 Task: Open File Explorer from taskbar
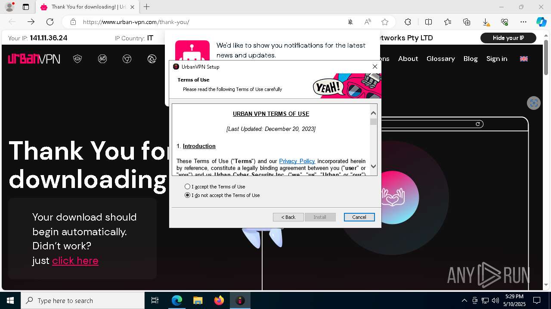tap(198, 300)
